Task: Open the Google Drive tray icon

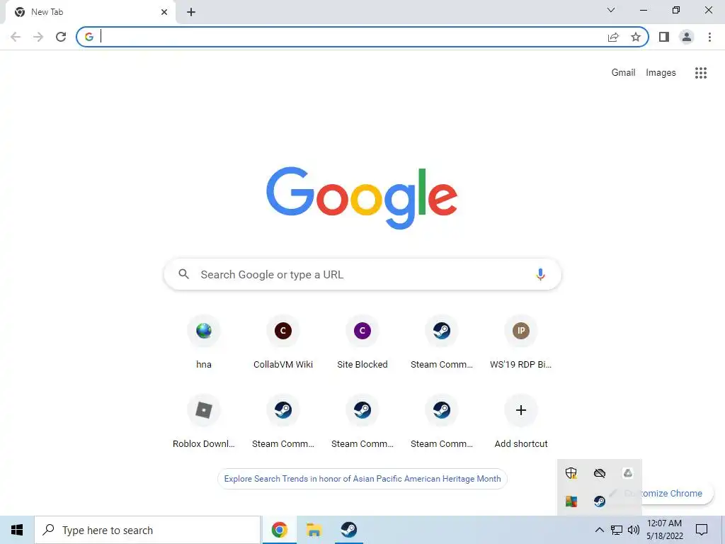Action: (628, 472)
